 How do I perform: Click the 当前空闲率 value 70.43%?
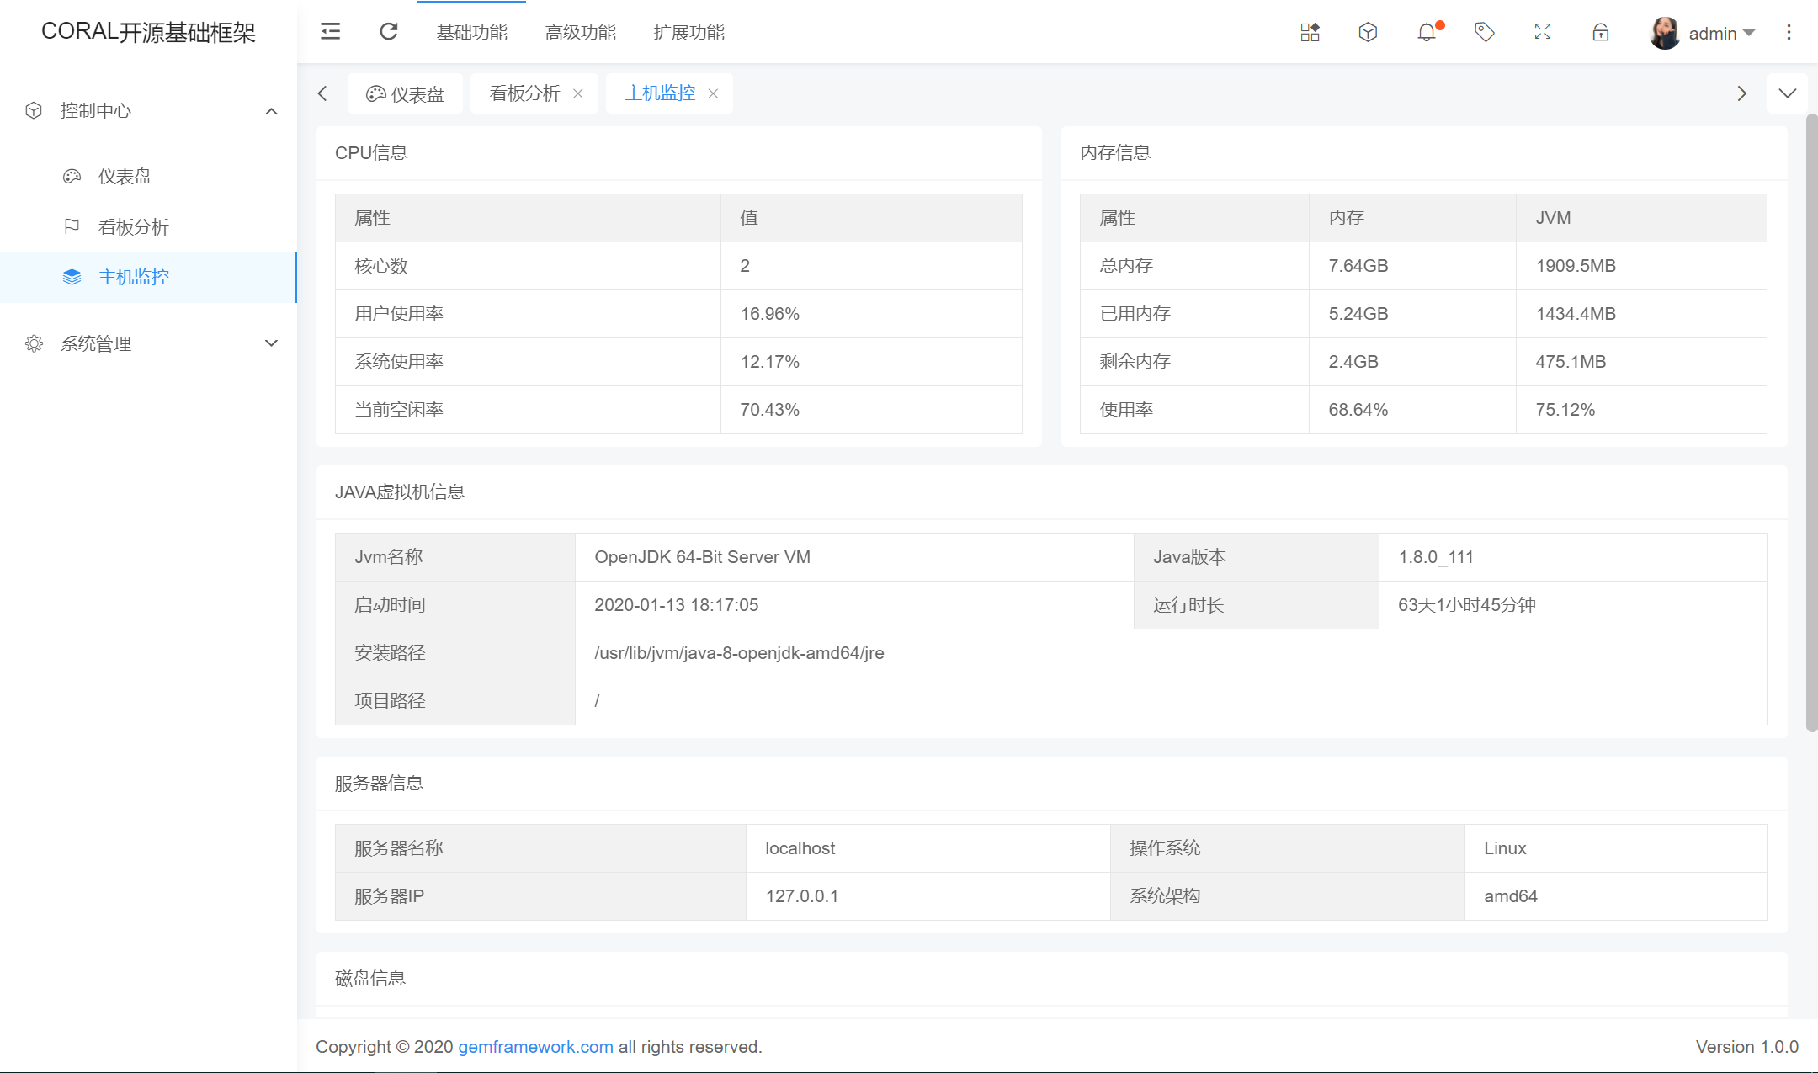[x=769, y=410]
